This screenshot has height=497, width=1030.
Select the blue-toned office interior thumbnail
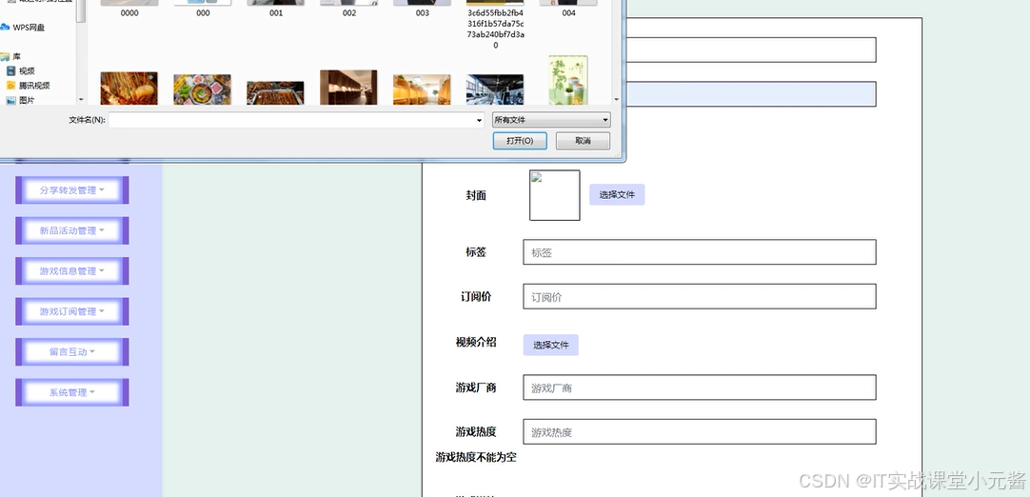pyautogui.click(x=495, y=89)
